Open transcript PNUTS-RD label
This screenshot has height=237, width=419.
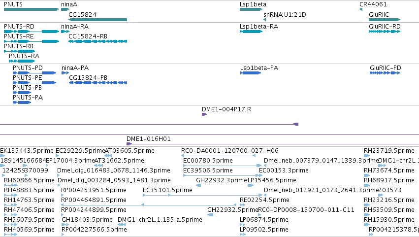[x=19, y=27]
